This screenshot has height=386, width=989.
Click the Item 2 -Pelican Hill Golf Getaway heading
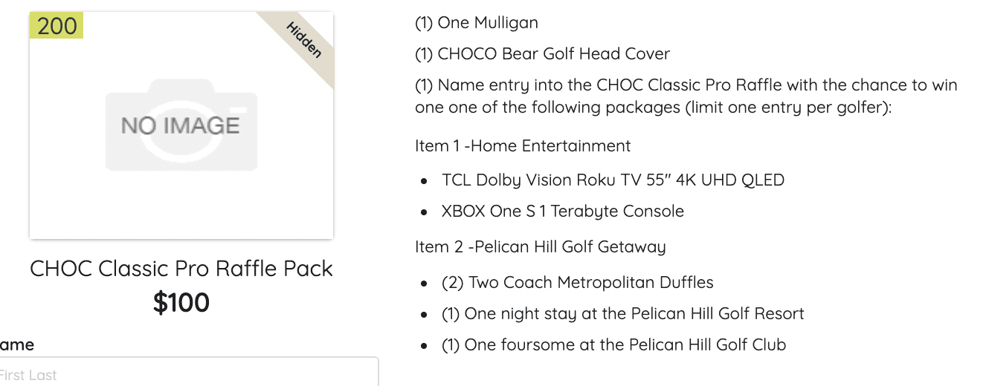coord(541,246)
